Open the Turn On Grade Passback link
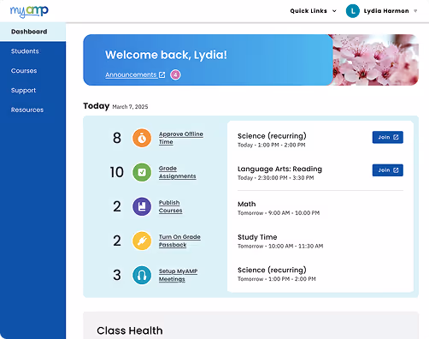The image size is (429, 339). pos(179,241)
